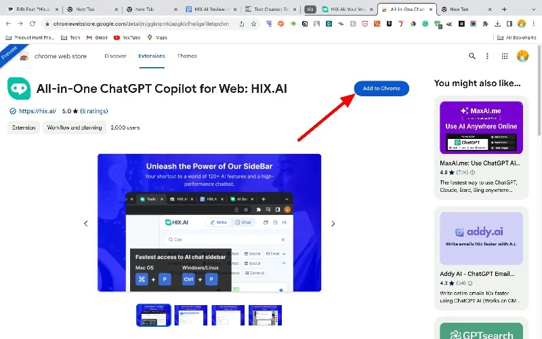This screenshot has height=339, width=542.
Task: Open the MaxAI.me recommended extension card
Action: point(481,148)
